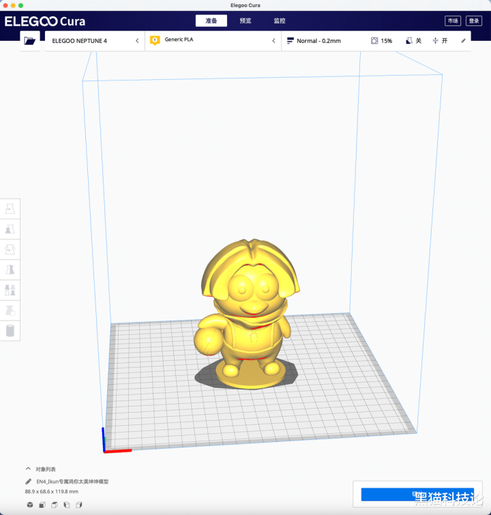Image resolution: width=491 pixels, height=515 pixels.
Task: Switch to the 监控 tab
Action: [x=280, y=20]
